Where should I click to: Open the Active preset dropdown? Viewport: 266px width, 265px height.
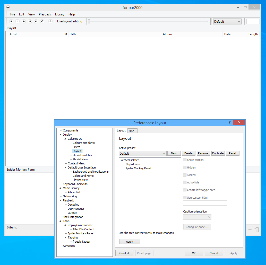coord(165,153)
